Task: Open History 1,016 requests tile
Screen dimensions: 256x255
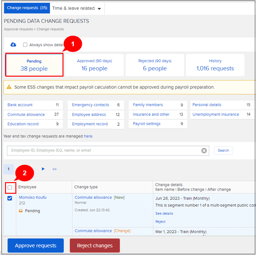Action: tap(215, 65)
